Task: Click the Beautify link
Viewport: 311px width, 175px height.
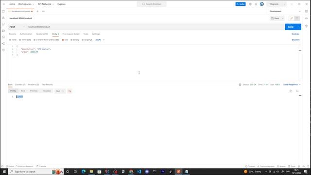Action: tap(295, 40)
